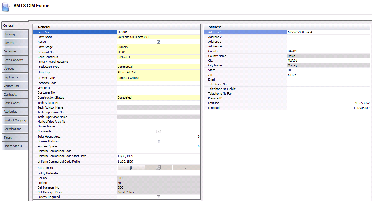Go to the Health Status tab
The height and width of the screenshot is (201, 372).
[15, 146]
